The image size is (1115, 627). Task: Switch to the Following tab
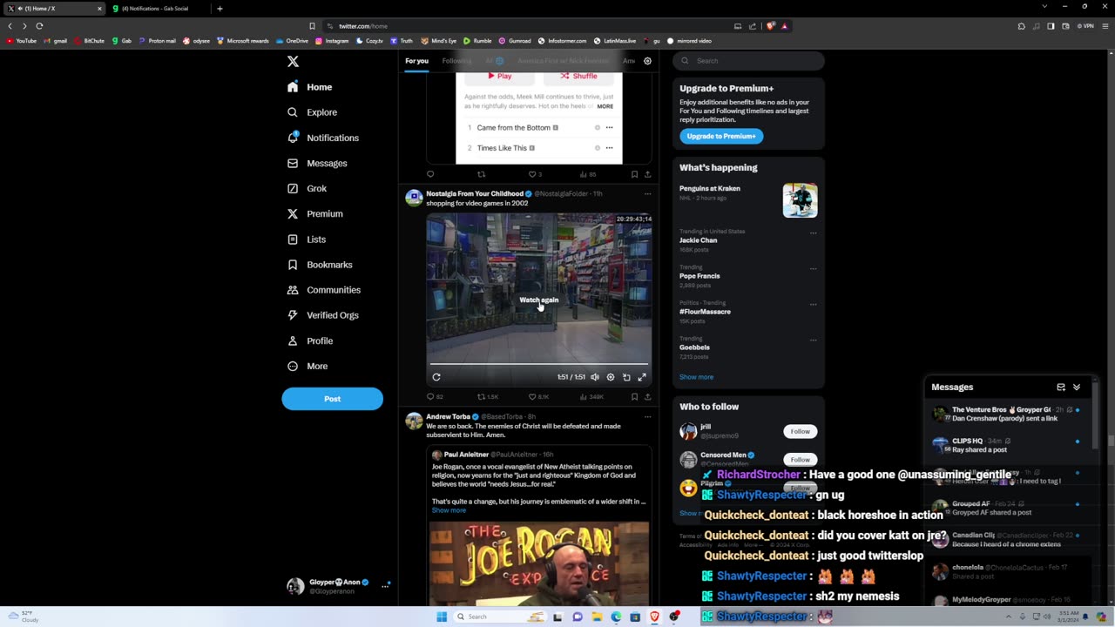(x=456, y=61)
